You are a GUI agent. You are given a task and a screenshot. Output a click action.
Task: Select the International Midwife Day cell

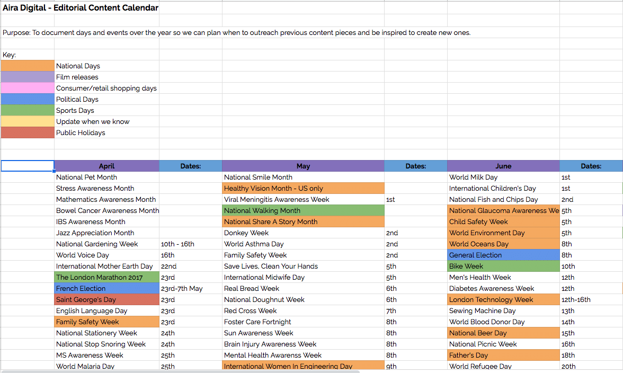[303, 277]
